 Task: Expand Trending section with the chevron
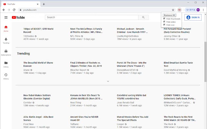tap(108, 81)
